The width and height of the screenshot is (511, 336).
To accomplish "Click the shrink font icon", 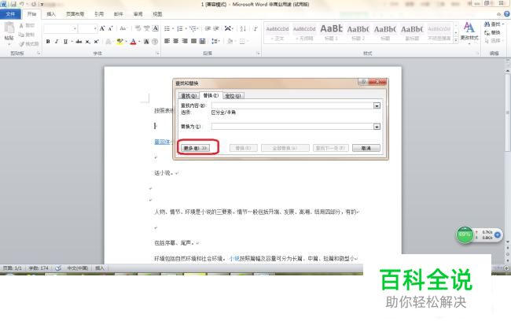I will (x=111, y=28).
